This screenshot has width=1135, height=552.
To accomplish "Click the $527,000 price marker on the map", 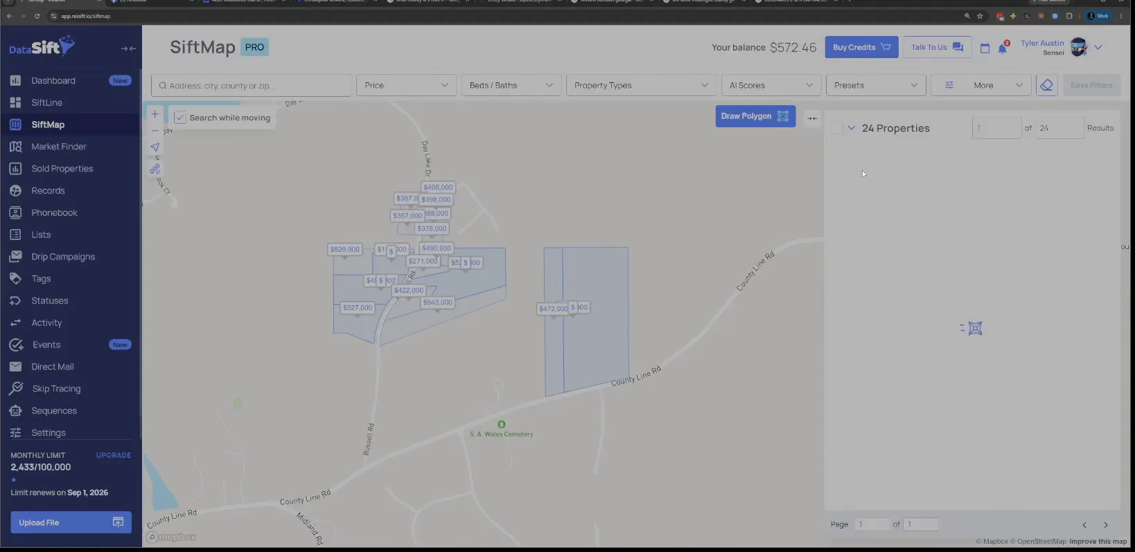I will pyautogui.click(x=358, y=308).
